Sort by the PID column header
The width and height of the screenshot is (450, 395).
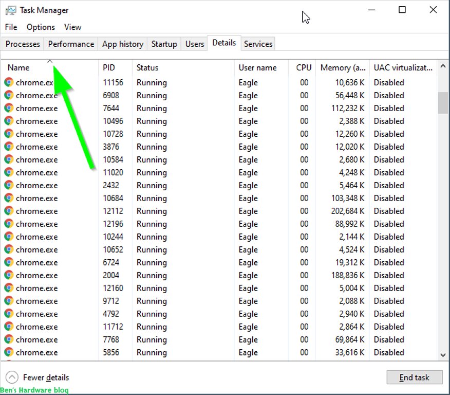pyautogui.click(x=116, y=67)
